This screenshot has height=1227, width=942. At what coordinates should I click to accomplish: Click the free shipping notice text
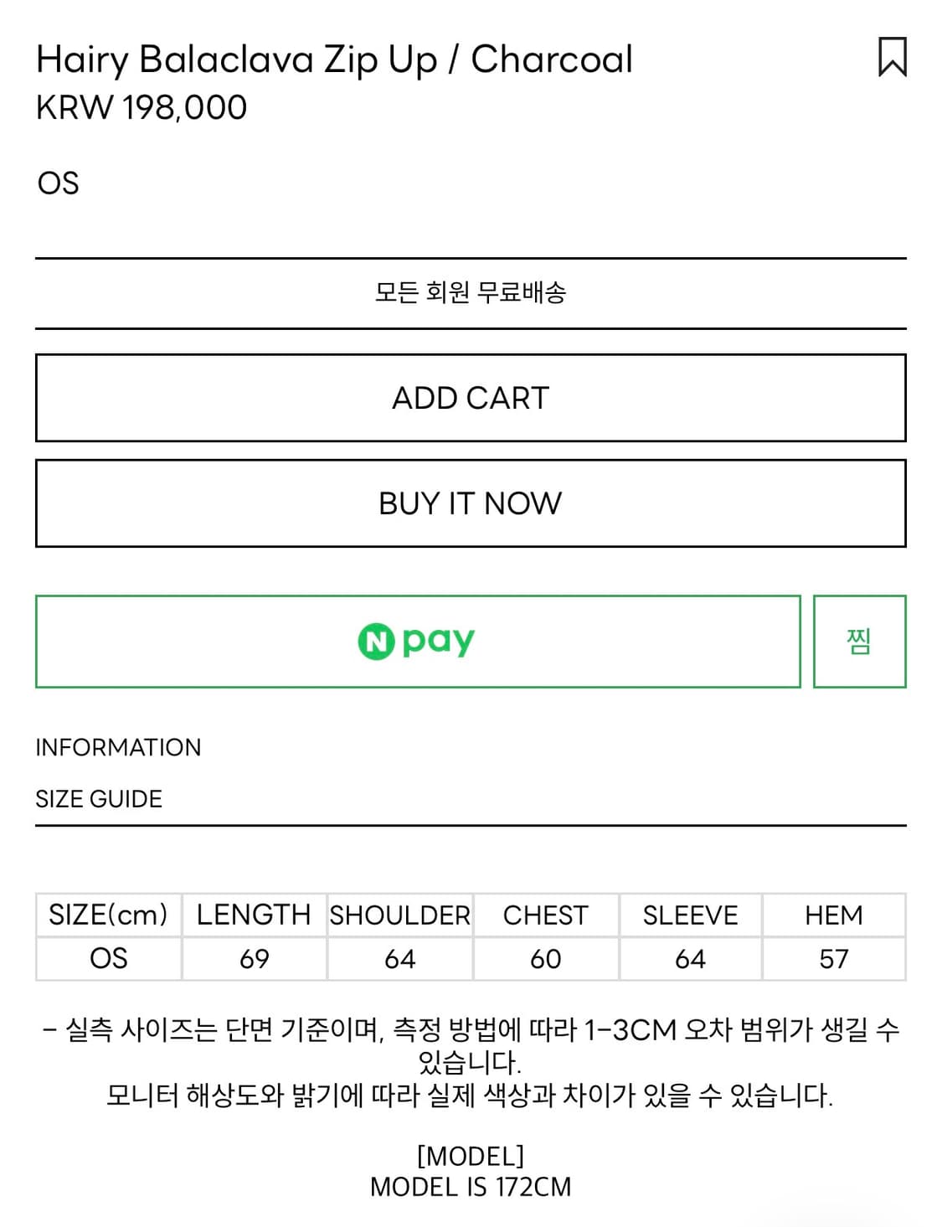(x=471, y=291)
